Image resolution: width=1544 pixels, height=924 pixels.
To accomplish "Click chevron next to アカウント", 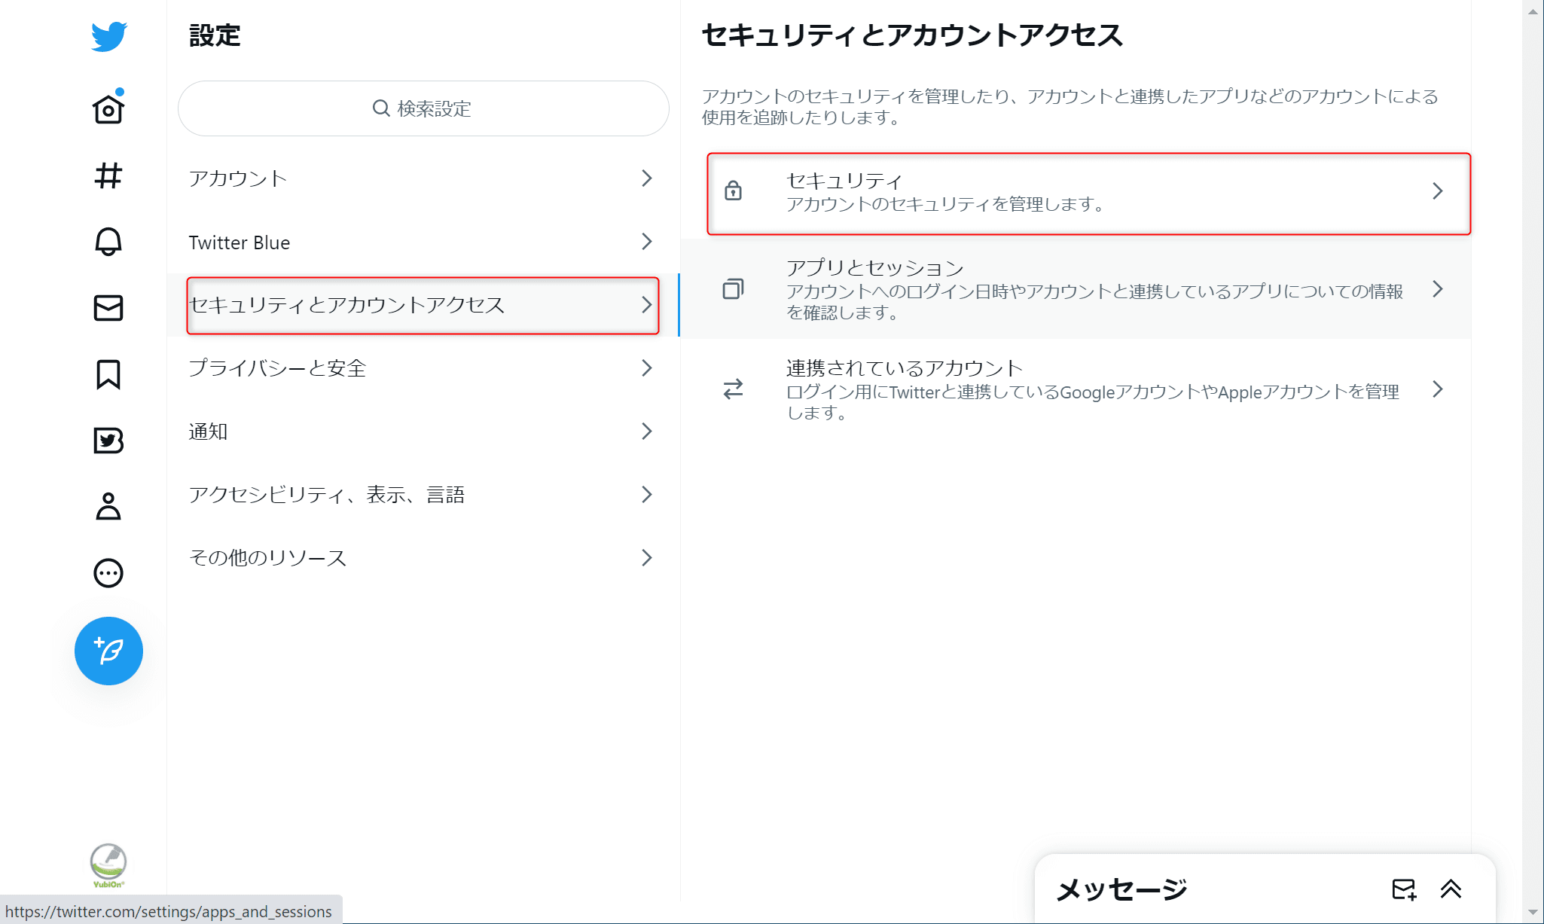I will tap(646, 178).
